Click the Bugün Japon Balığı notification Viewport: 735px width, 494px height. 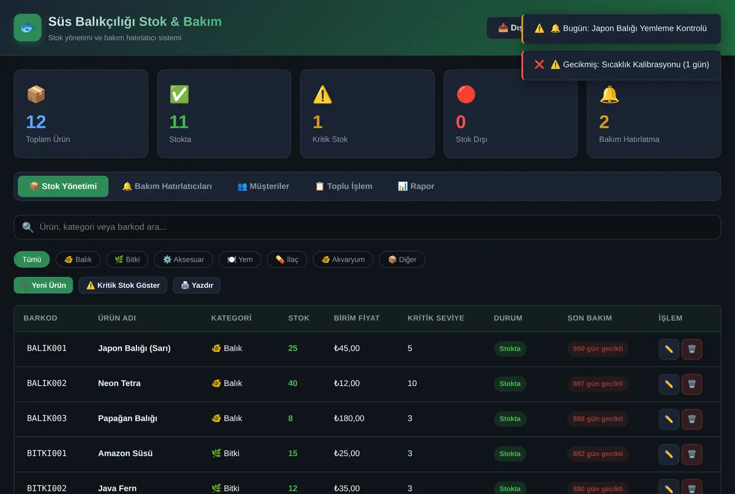pyautogui.click(x=621, y=28)
